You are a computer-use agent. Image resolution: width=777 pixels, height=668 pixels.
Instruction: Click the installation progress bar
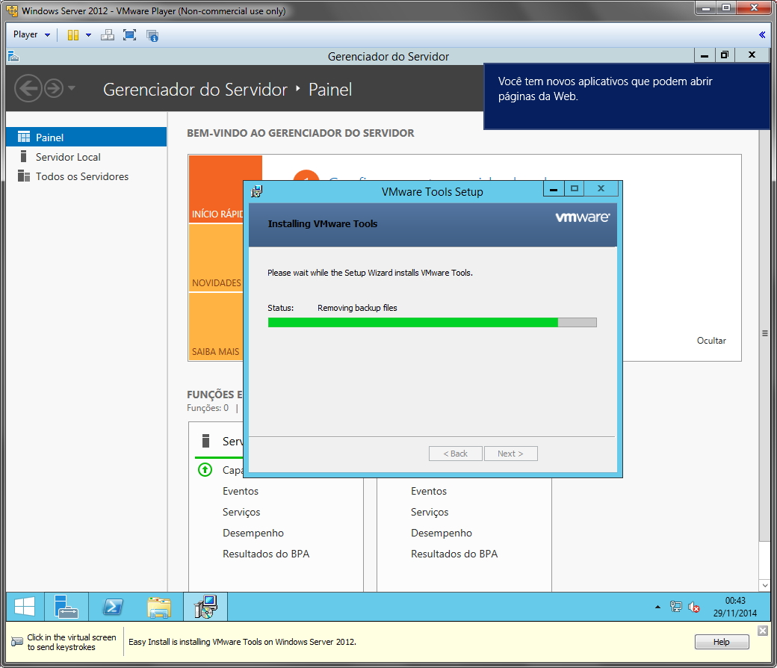pyautogui.click(x=432, y=323)
